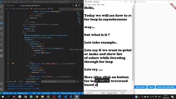
Task: Click errors and warnings count in status bar
Action: coord(8,93)
